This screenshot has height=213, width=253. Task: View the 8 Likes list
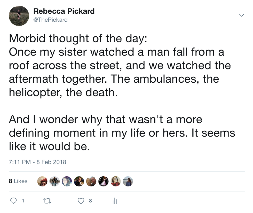[x=18, y=181]
